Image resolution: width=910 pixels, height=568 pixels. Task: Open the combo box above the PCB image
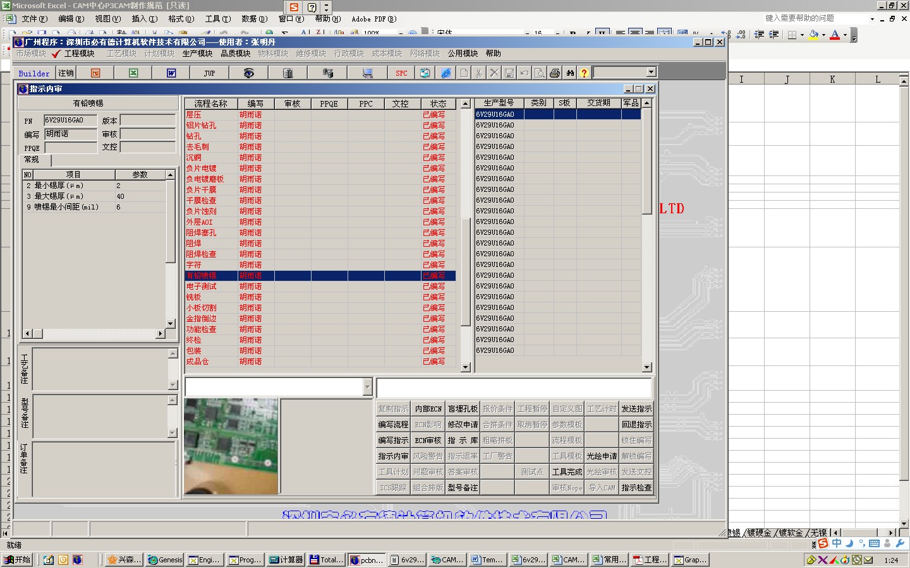(x=368, y=387)
